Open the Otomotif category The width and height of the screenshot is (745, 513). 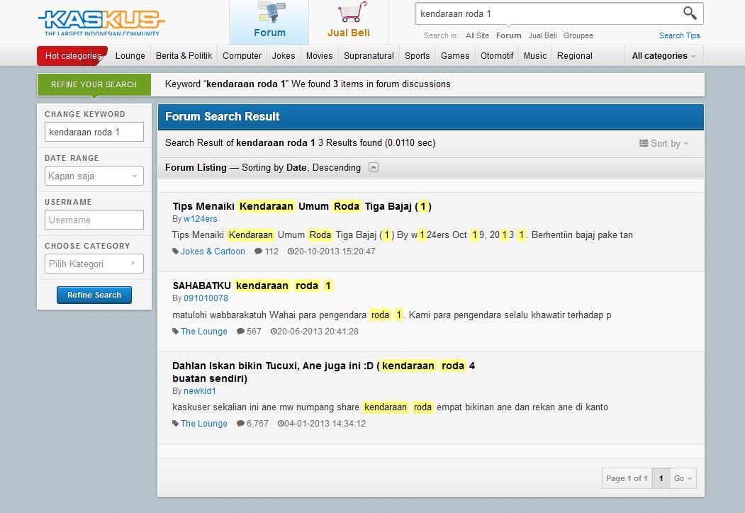497,56
